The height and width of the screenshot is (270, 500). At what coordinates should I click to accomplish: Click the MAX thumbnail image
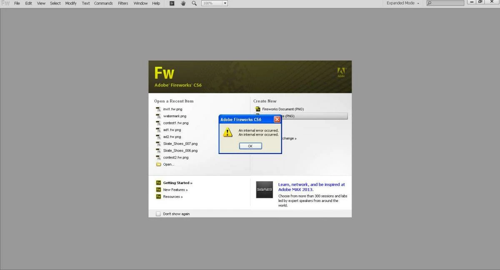[265, 189]
